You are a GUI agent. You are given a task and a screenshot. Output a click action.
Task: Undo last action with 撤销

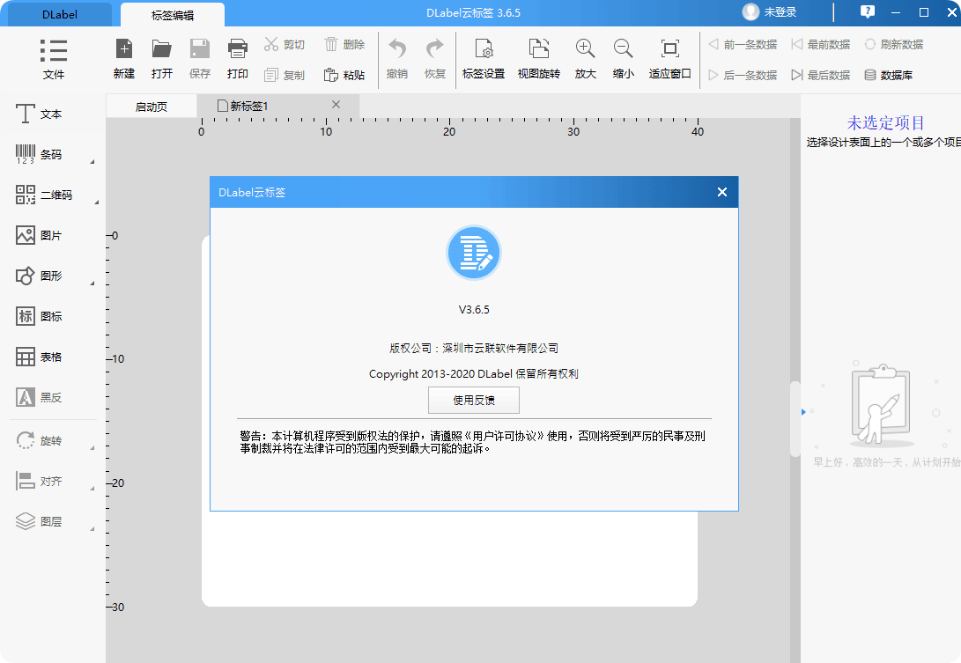pos(397,59)
